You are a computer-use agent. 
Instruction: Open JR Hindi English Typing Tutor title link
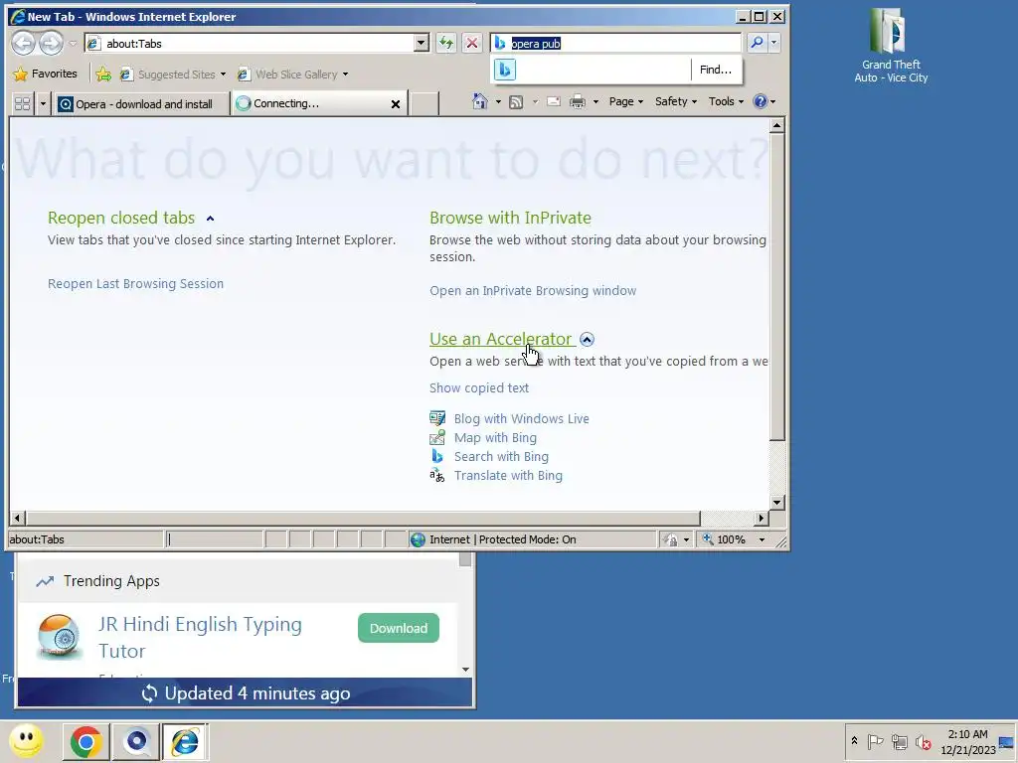click(x=200, y=637)
